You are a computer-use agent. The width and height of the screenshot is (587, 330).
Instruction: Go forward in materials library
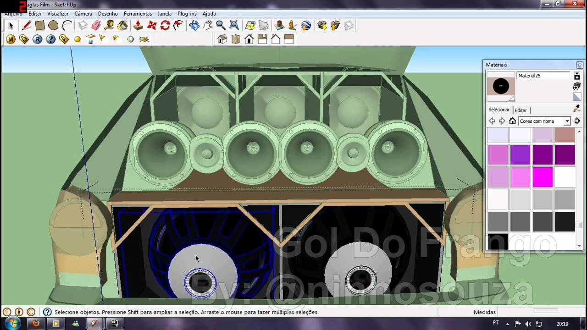[502, 121]
